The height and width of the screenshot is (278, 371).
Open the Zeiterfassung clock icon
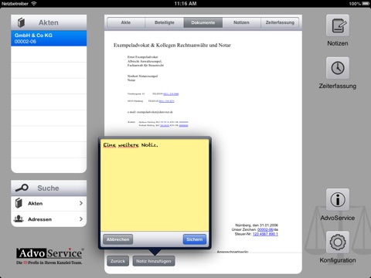tap(338, 68)
